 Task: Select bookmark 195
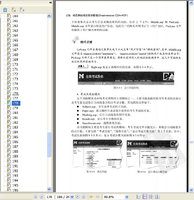tap(15, 185)
